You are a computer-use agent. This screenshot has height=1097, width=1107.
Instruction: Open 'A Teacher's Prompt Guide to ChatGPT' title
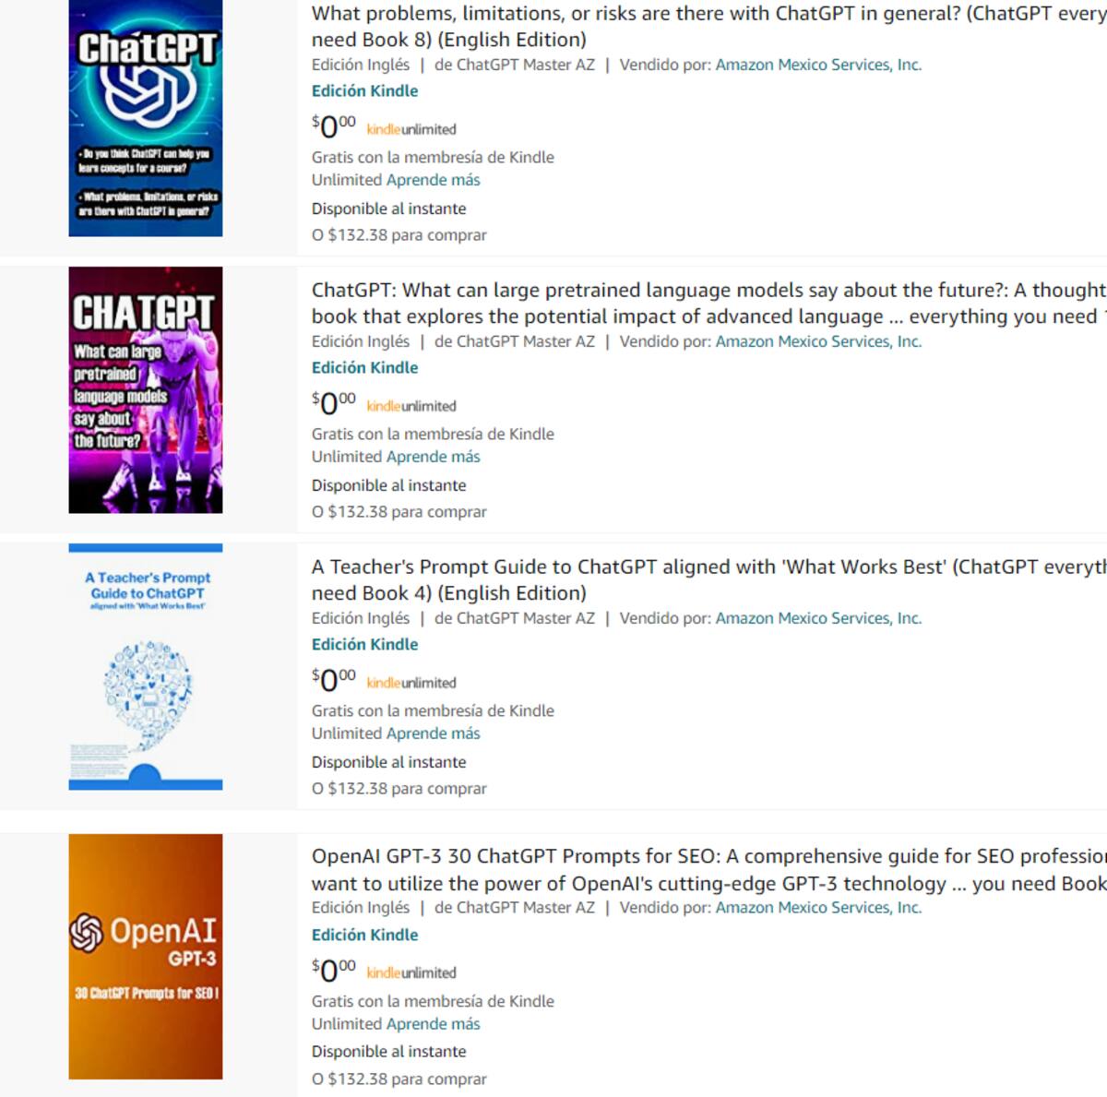click(x=708, y=579)
